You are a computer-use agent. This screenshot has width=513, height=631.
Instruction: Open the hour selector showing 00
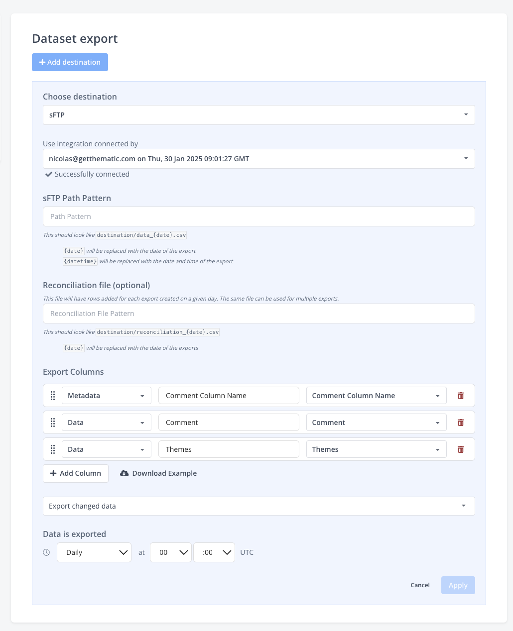pyautogui.click(x=171, y=552)
